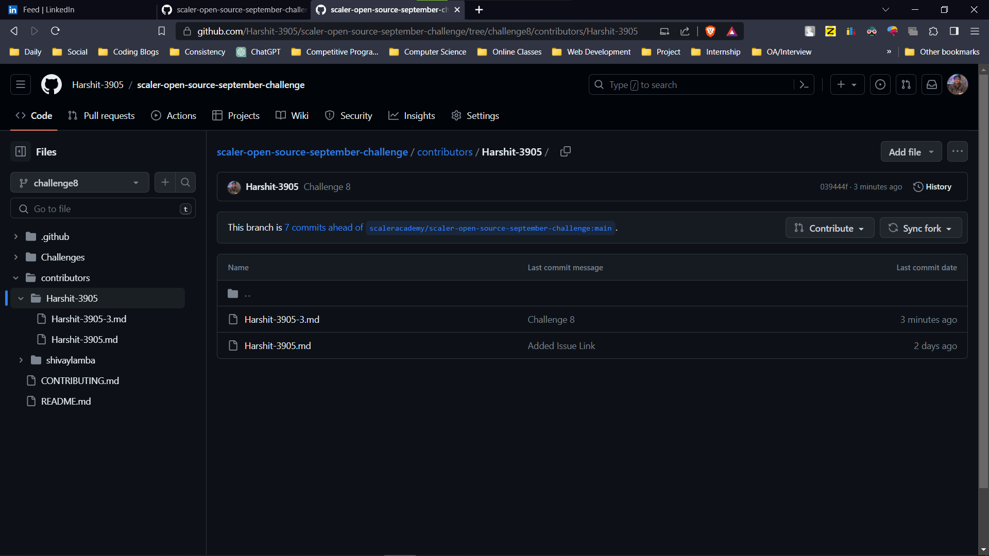Open the GitHub global navigation menu

point(20,84)
